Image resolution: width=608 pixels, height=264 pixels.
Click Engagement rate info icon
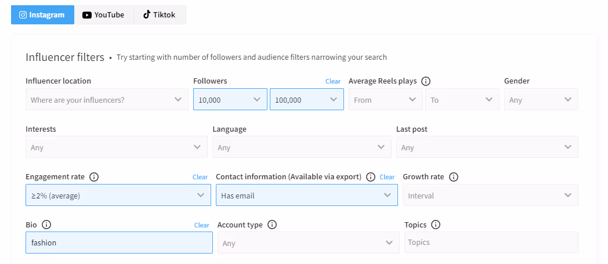click(x=94, y=177)
